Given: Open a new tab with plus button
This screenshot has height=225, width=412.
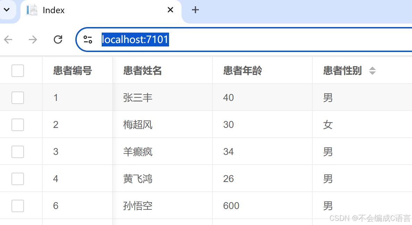Looking at the screenshot, I should (x=195, y=10).
